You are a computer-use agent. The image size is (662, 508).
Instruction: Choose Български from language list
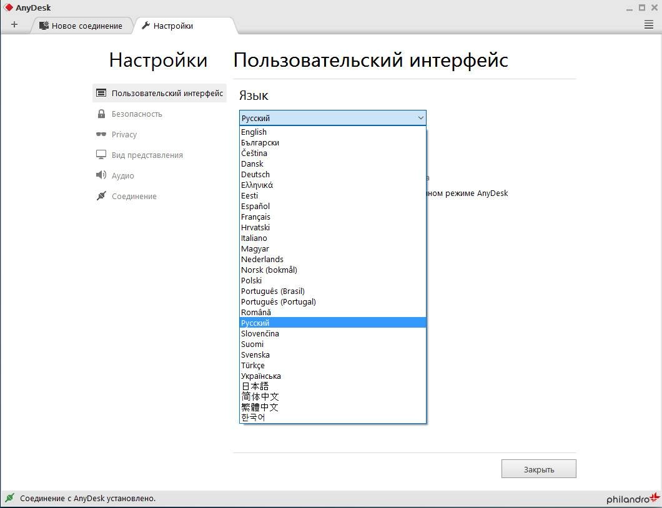pyautogui.click(x=333, y=143)
